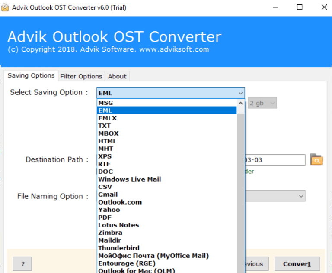
Task: Select CSV from the list
Action: 167,187
